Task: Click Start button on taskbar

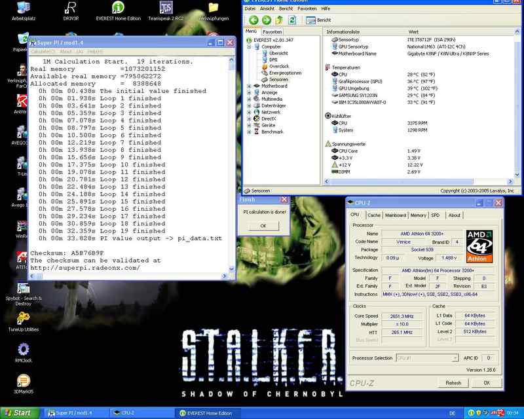Action: click(x=19, y=413)
